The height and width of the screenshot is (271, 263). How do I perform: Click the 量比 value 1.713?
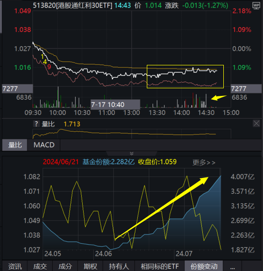pyautogui.click(x=72, y=124)
